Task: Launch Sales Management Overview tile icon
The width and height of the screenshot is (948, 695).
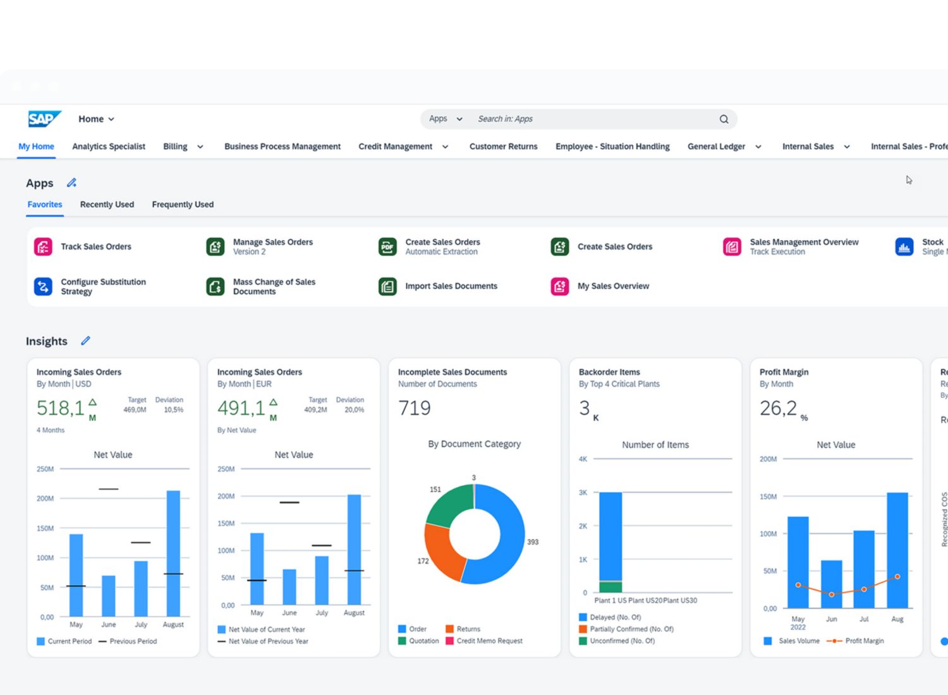Action: [x=732, y=247]
